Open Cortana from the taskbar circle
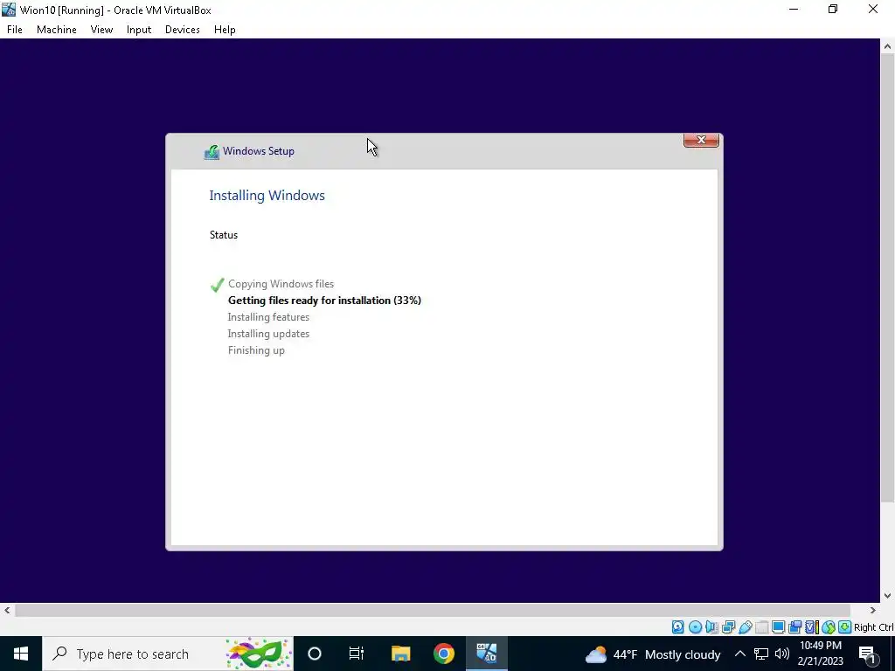This screenshot has height=671, width=895. click(x=315, y=654)
